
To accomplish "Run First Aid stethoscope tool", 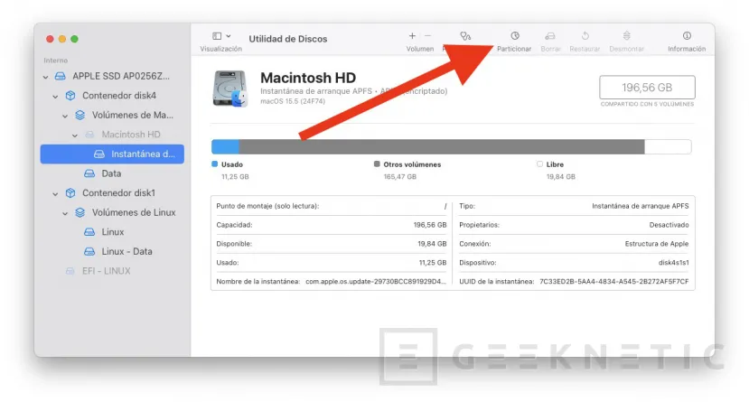I will click(465, 36).
